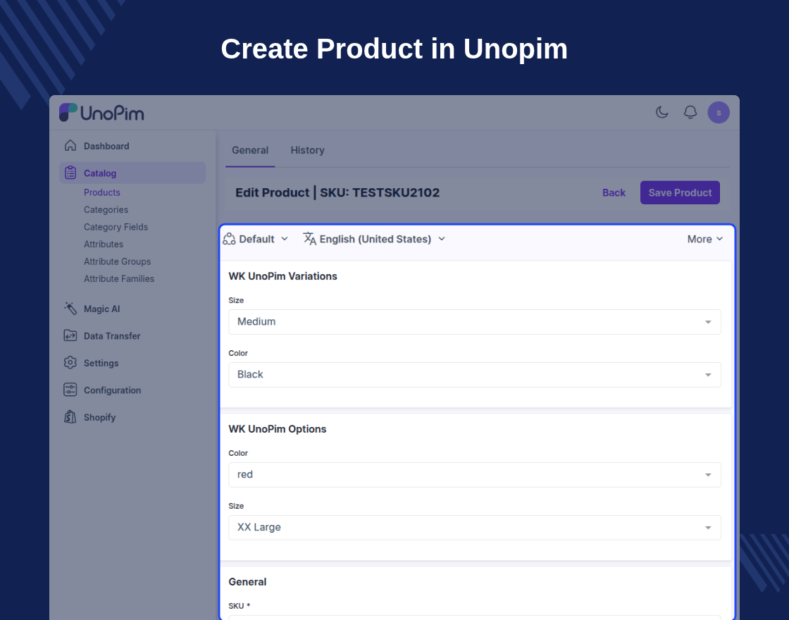Switch to the General tab

[250, 150]
